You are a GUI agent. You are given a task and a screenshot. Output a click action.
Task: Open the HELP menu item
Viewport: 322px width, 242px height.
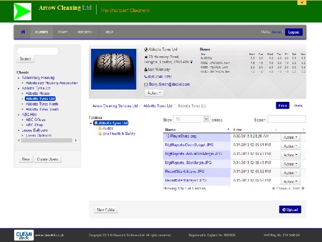point(110,32)
